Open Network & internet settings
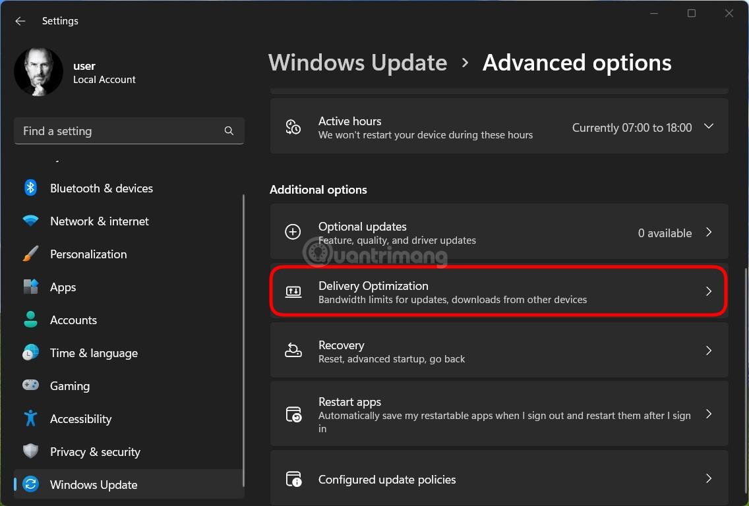The width and height of the screenshot is (749, 506). [x=129, y=221]
